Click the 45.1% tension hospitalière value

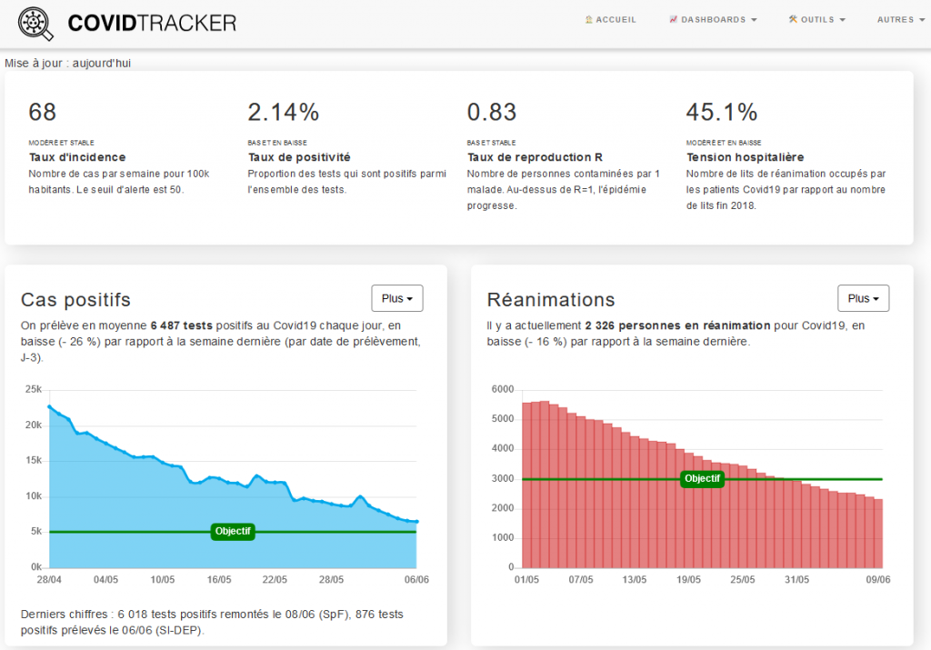pyautogui.click(x=721, y=112)
